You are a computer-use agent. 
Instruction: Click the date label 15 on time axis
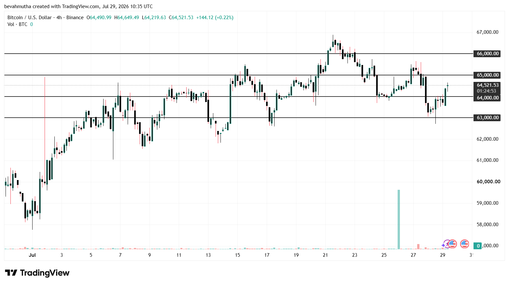click(x=237, y=255)
